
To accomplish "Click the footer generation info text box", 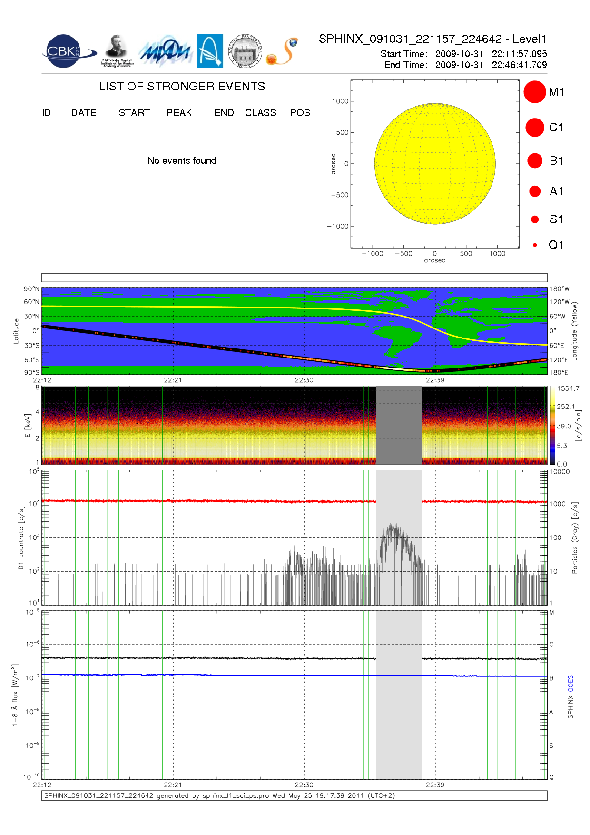I will 294,795.
